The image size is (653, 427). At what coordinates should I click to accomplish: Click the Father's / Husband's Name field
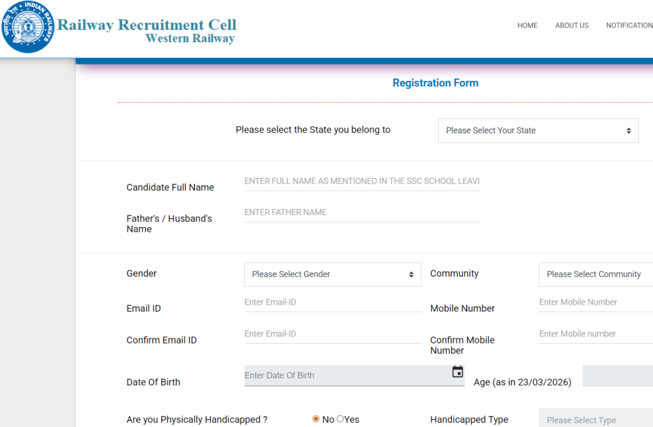tap(362, 212)
